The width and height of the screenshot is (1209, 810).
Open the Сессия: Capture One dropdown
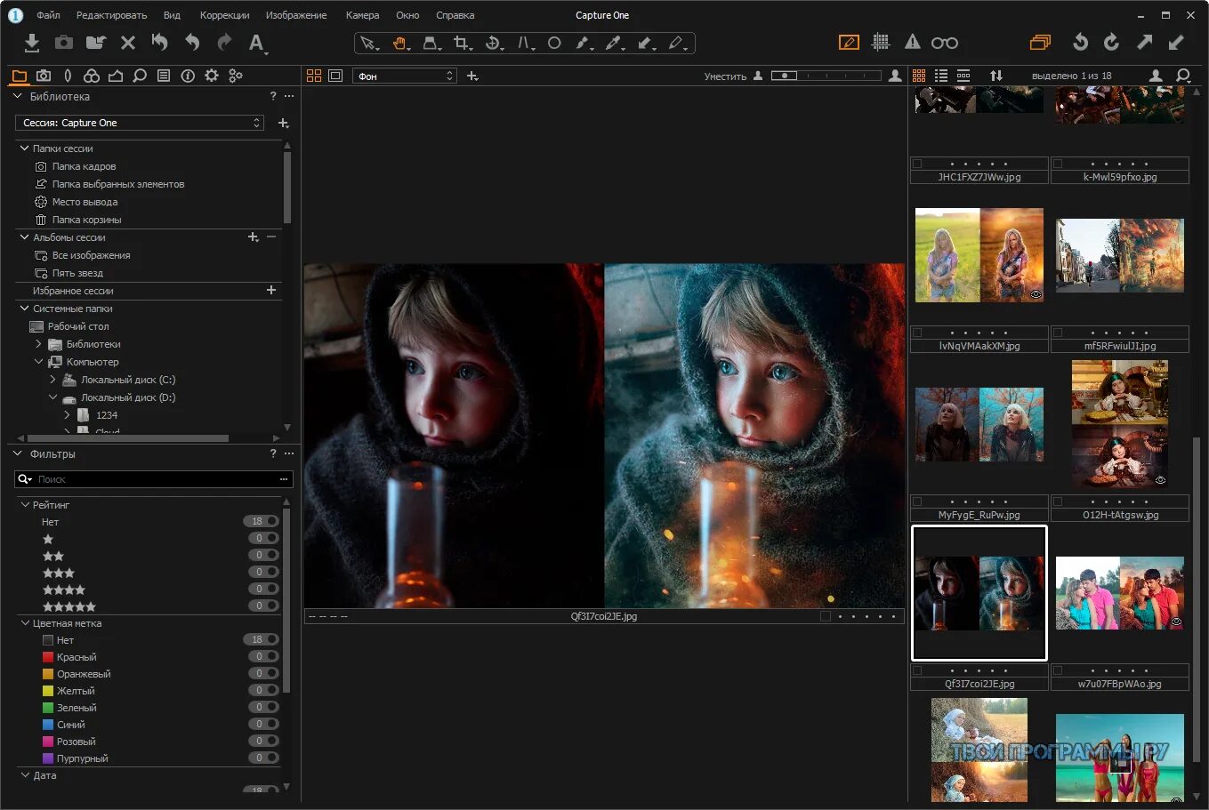(x=140, y=123)
